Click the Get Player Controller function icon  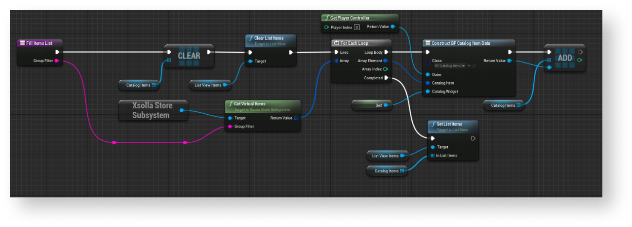tap(326, 18)
